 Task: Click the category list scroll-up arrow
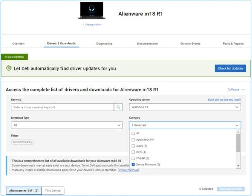click(238, 132)
